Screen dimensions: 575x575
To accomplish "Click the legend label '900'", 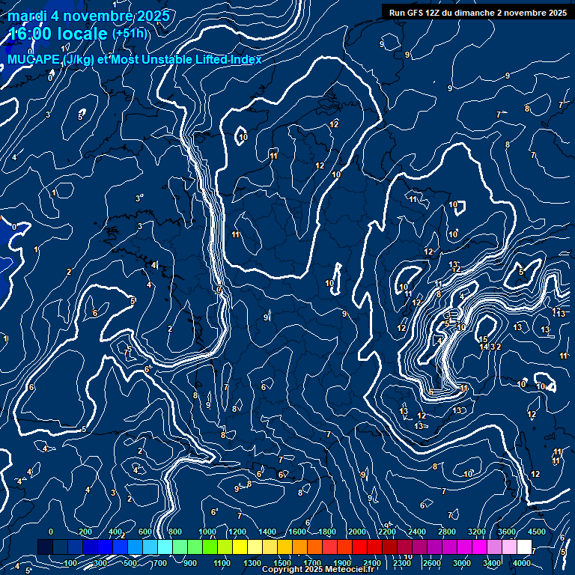I will (189, 563).
